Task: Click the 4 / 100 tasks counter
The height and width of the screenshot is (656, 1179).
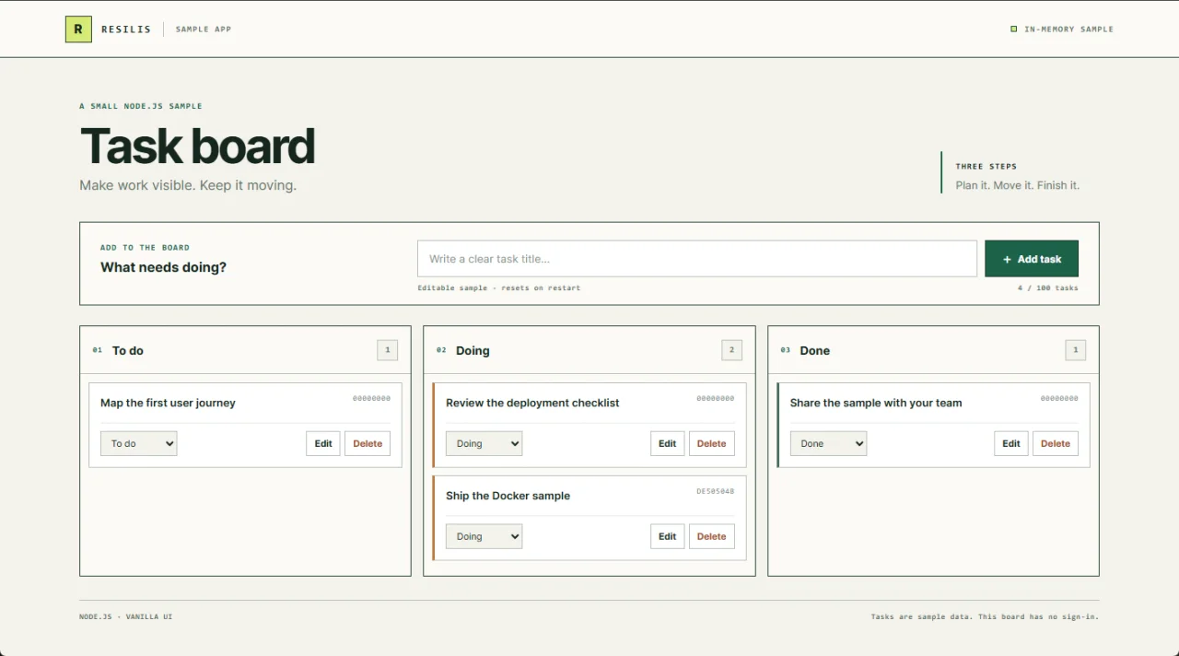Action: (x=1048, y=288)
